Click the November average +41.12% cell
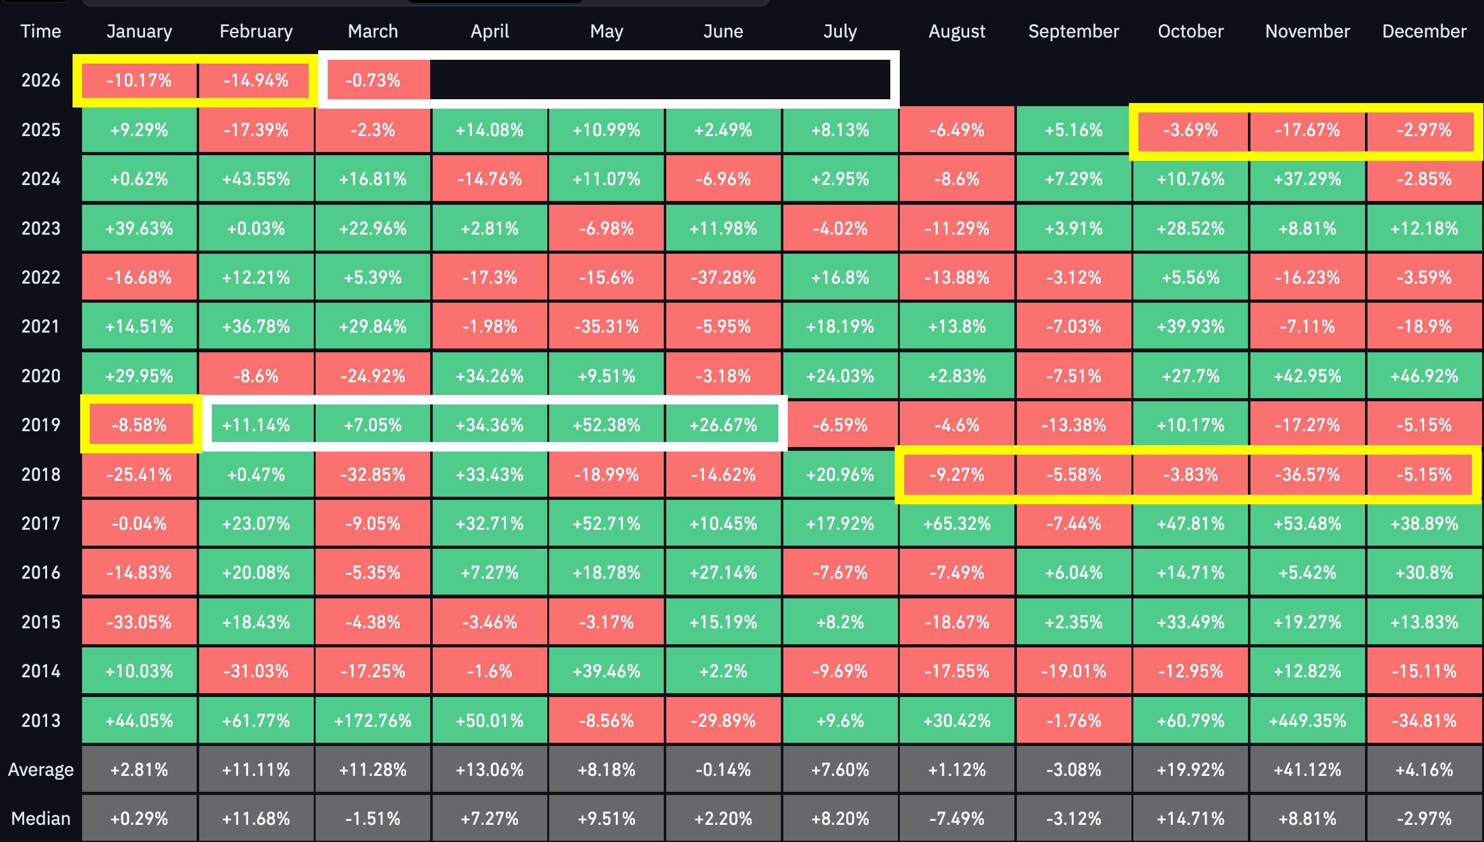 (x=1307, y=770)
